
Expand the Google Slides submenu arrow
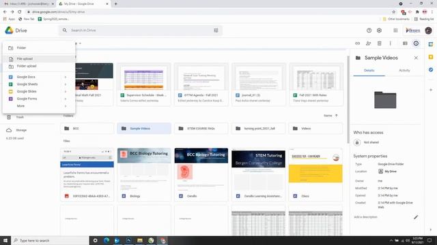coord(66,91)
